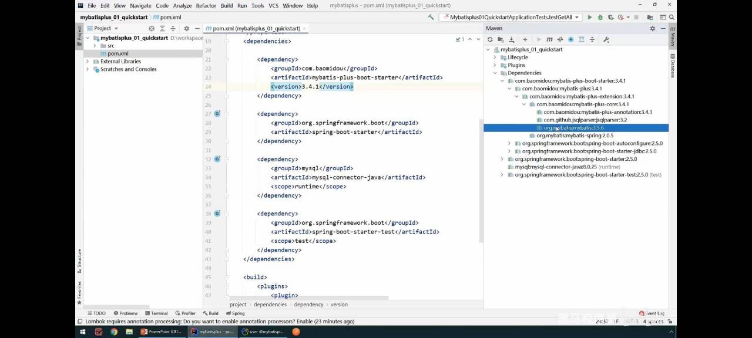
Task: Click gutter icon at line 38
Action: [x=217, y=214]
